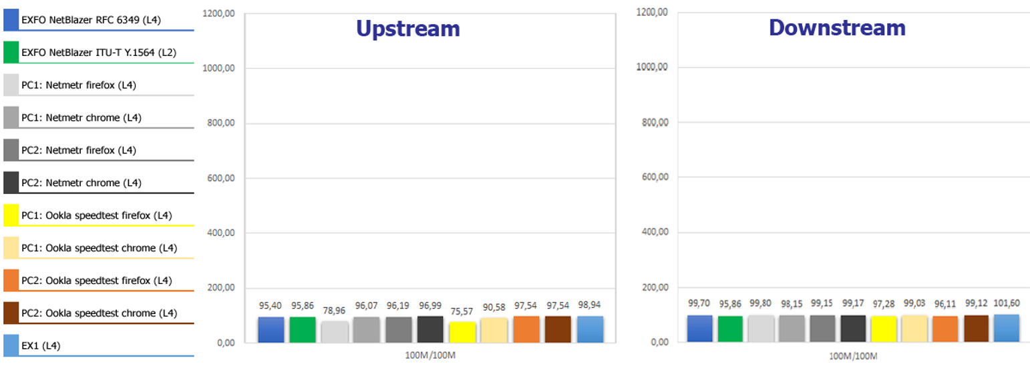Click the Upstream light blue bar labeled 98,94
The image size is (1030, 366).
(x=590, y=329)
